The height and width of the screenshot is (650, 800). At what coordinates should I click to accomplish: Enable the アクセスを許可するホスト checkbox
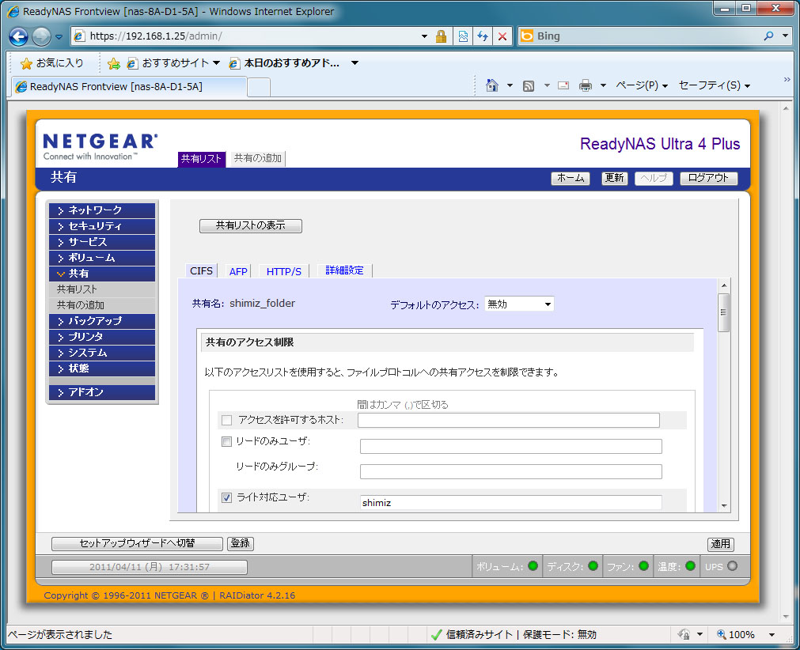[x=227, y=420]
